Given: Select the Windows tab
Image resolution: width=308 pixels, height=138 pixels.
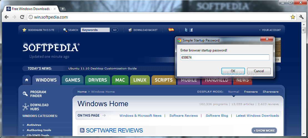Looking at the screenshot, I should tap(46, 80).
